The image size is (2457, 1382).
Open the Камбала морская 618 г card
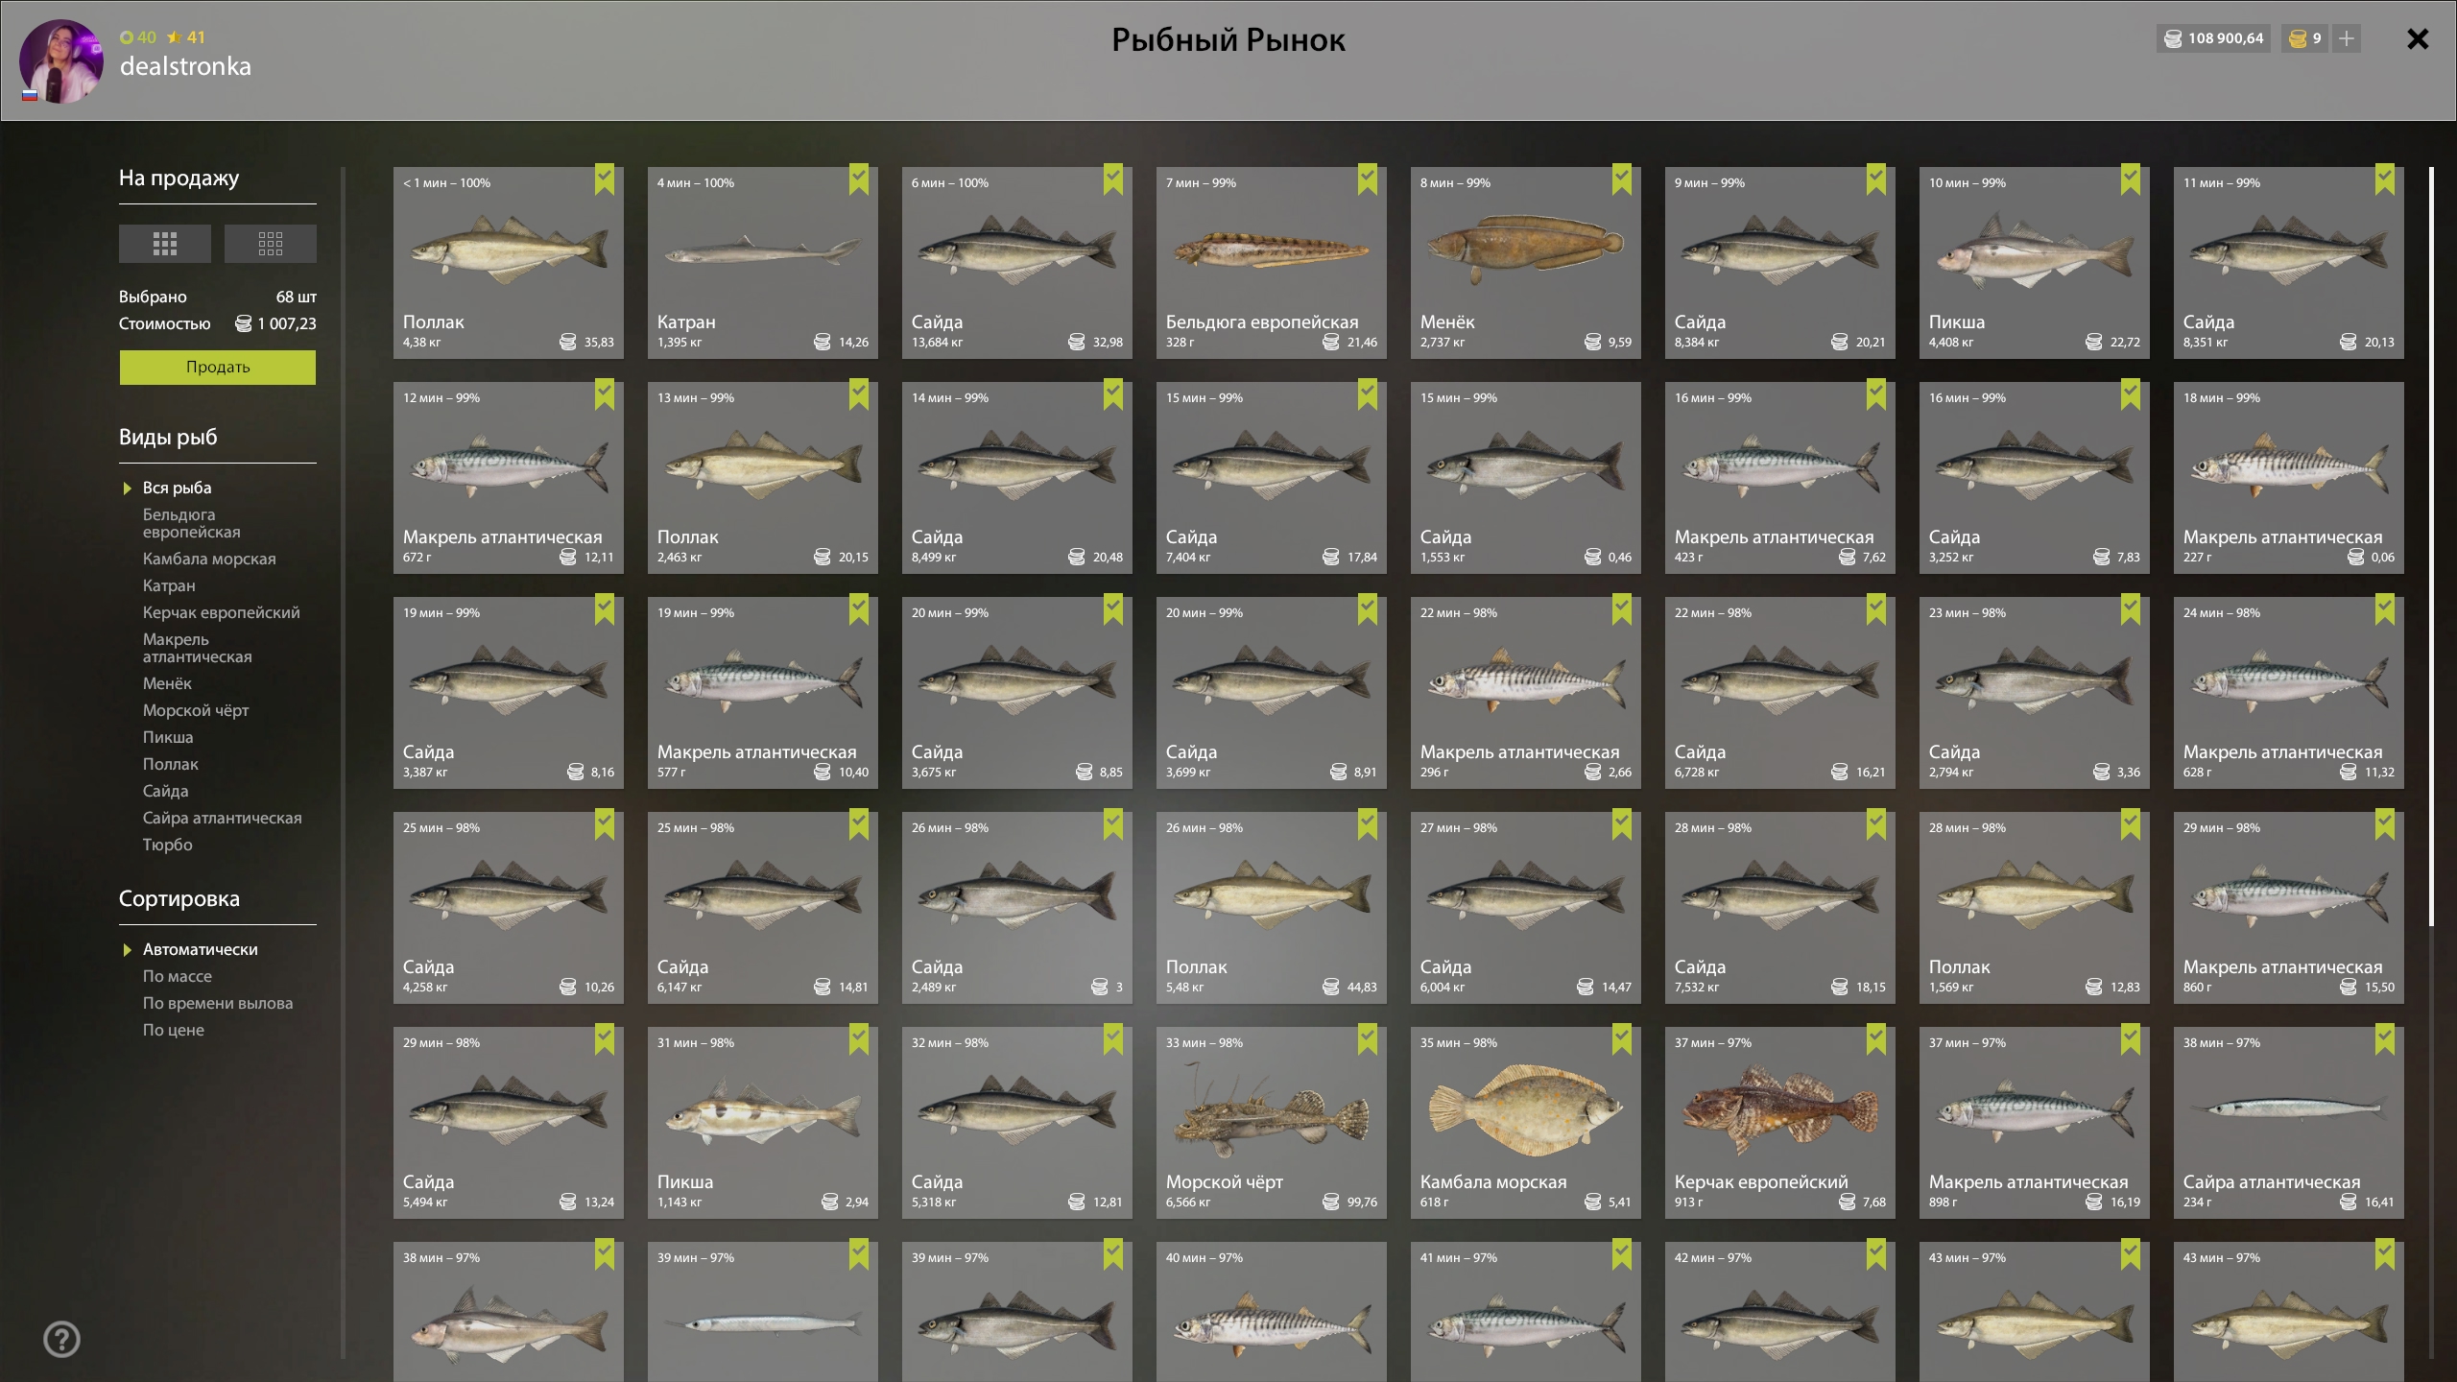[1526, 1123]
